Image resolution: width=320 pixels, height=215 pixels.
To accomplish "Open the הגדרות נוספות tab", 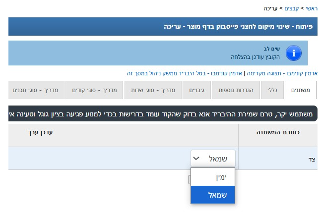I will click(x=236, y=90).
